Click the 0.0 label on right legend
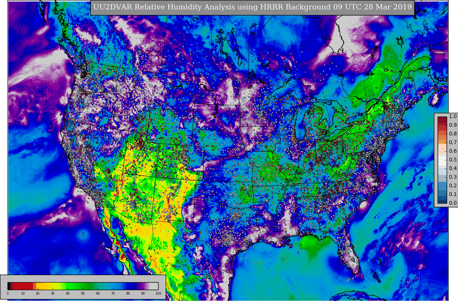Viewport: 458px width, 301px height. click(x=453, y=203)
